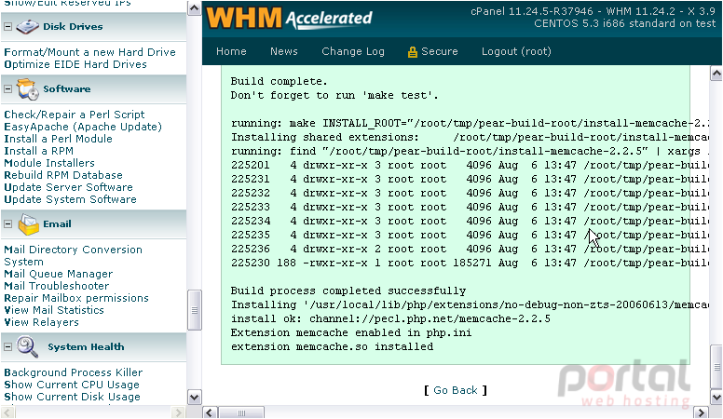The height and width of the screenshot is (419, 723).
Task: Open the Change Log page
Action: coord(353,51)
